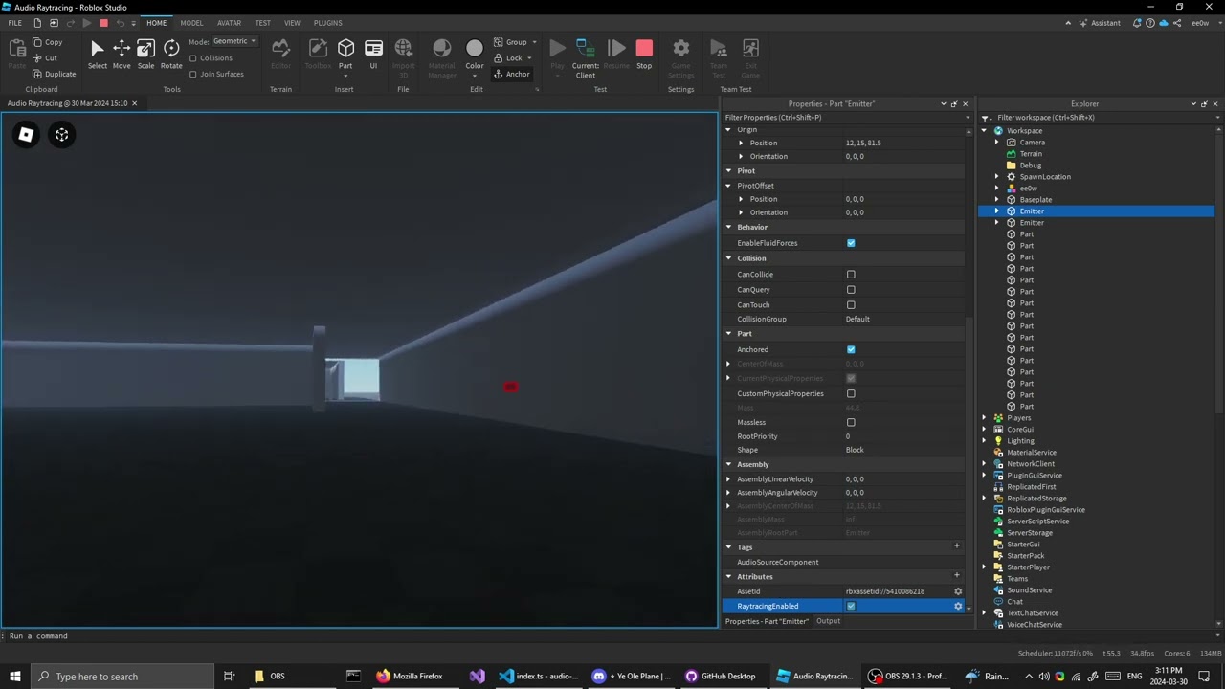Switch to the TEST ribbon tab
Viewport: 1225px width, 689px height.
click(x=262, y=23)
